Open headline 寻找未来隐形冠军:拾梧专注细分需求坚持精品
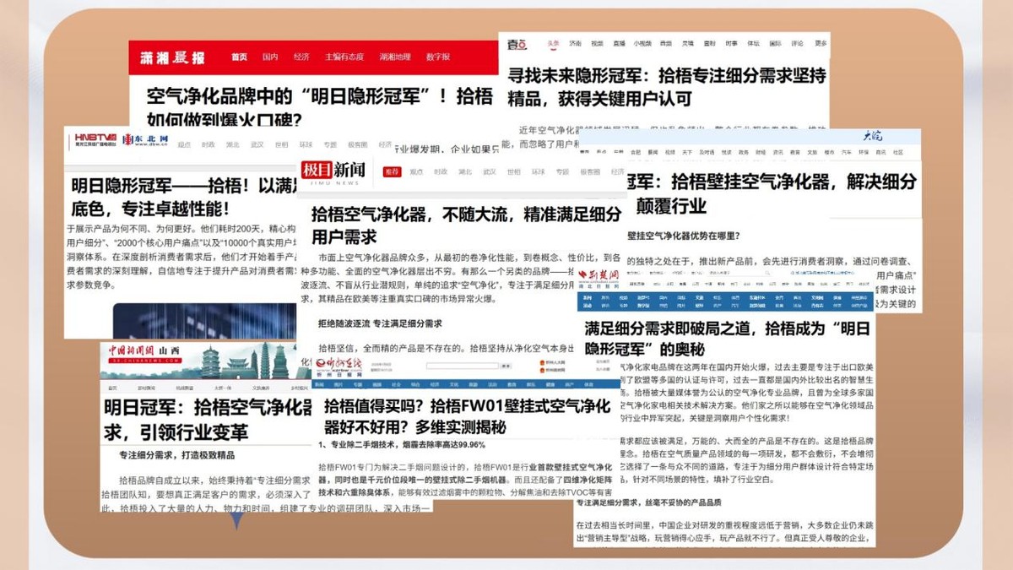The width and height of the screenshot is (1013, 570). [666, 87]
